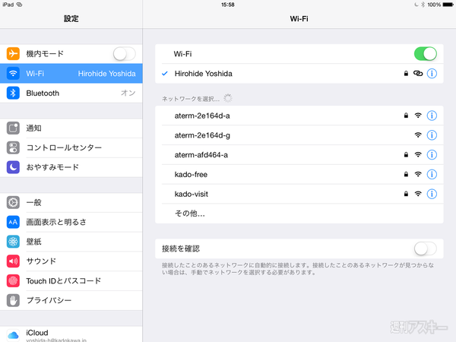Open おやすみモード settings
The image size is (456, 342).
pos(71,167)
